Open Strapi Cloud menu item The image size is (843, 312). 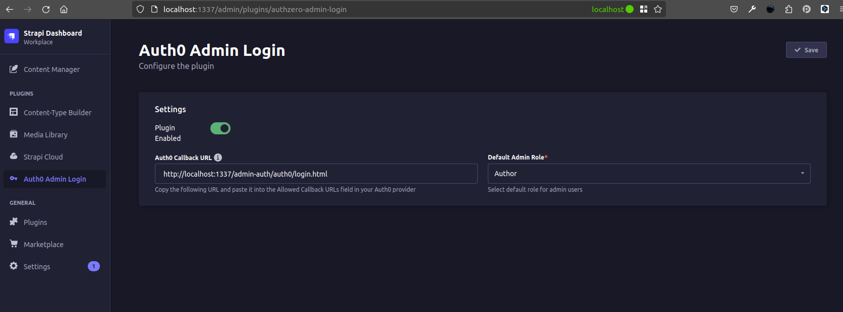(x=55, y=157)
